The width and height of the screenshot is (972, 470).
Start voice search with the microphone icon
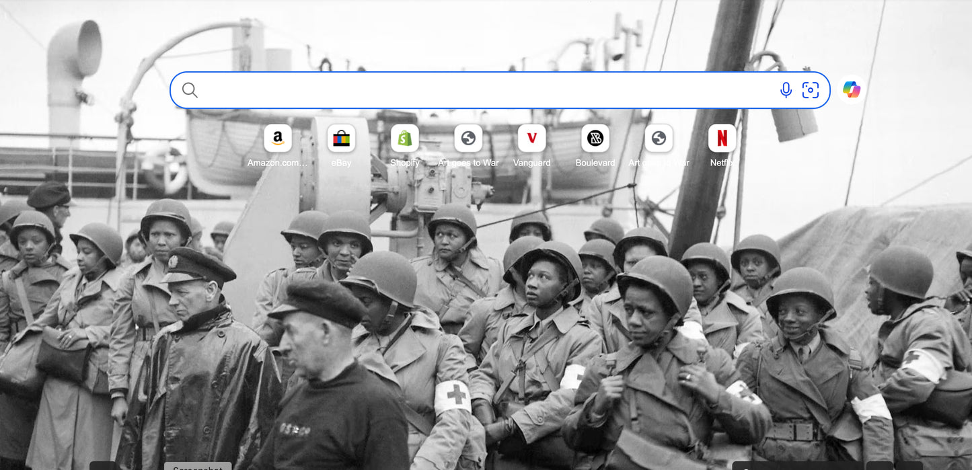786,90
